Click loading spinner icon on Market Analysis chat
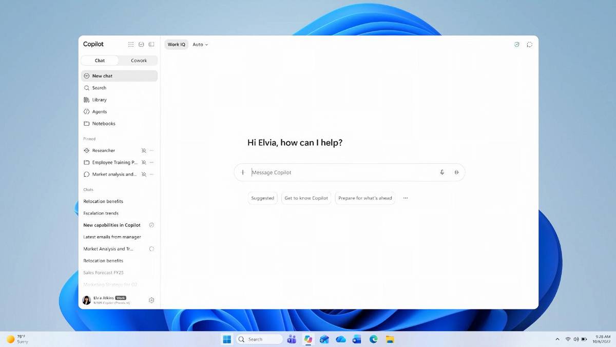616x347 pixels. click(151, 249)
